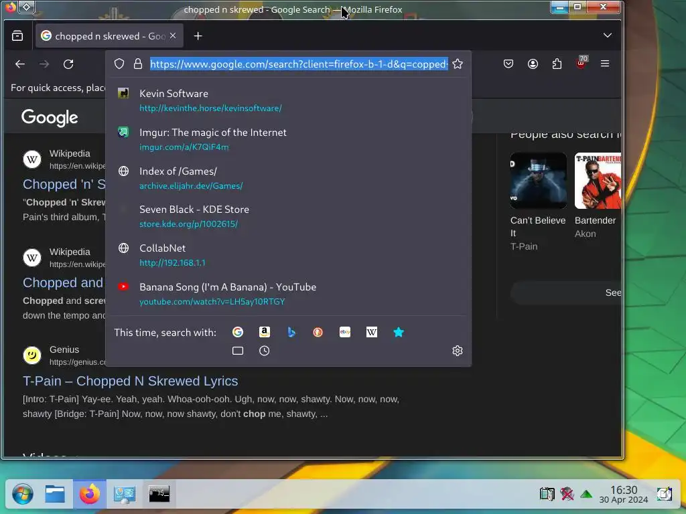Click the Google logo on the page
The height and width of the screenshot is (514, 686).
50,118
